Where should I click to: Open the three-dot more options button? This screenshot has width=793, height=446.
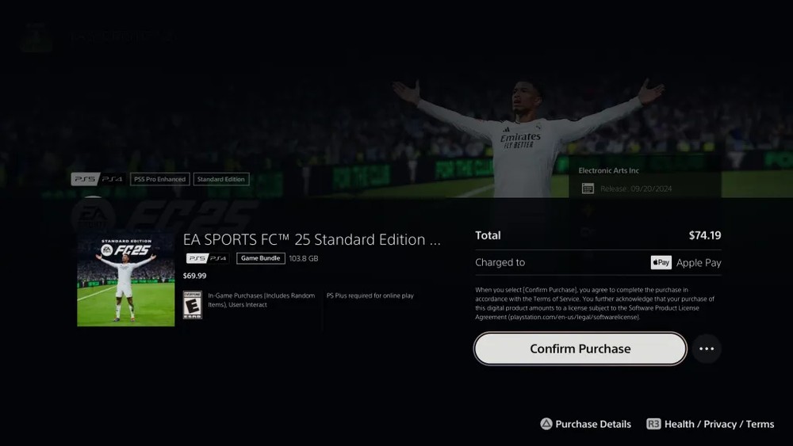[707, 349]
